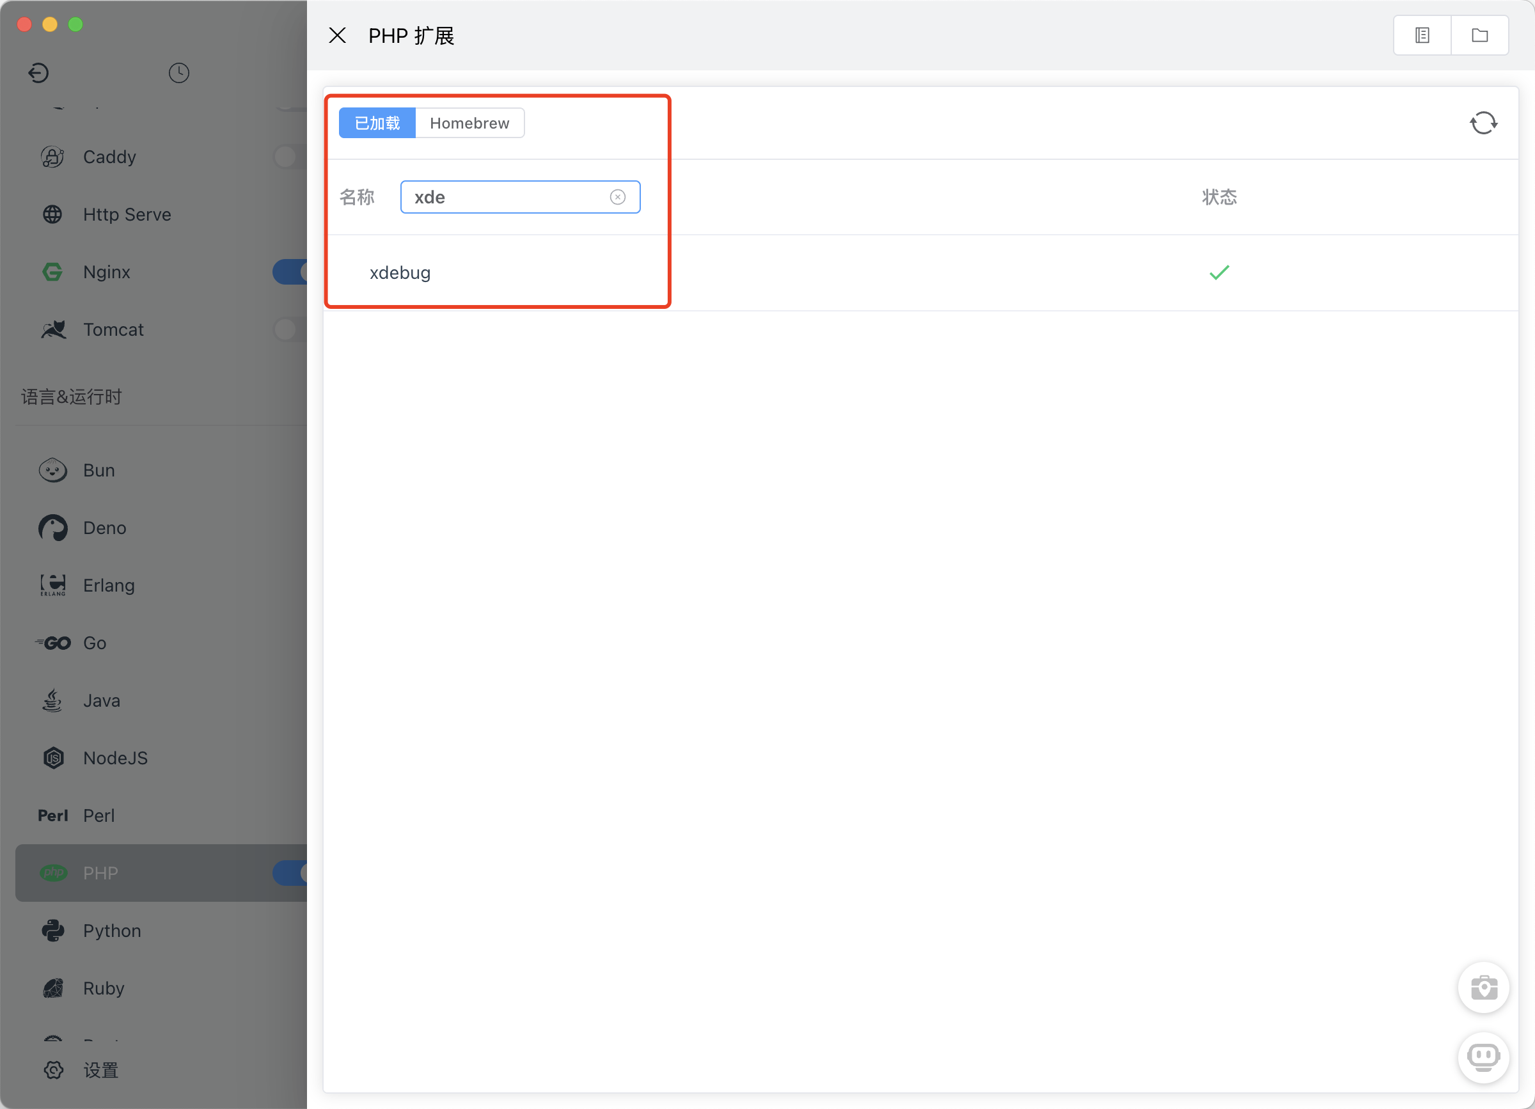Select Python in the sidebar

[x=112, y=931]
